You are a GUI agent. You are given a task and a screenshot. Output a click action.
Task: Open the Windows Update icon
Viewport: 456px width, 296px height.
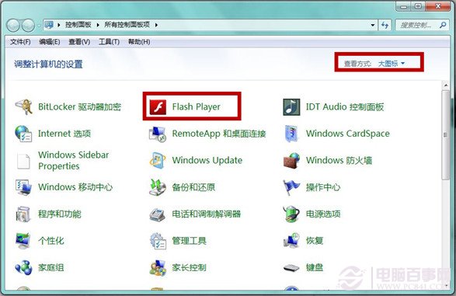coord(158,160)
